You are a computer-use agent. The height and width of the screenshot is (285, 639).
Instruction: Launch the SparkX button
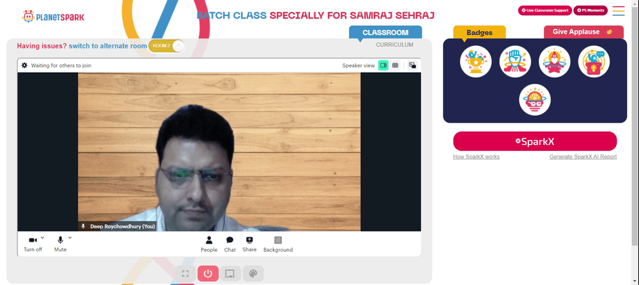(535, 141)
